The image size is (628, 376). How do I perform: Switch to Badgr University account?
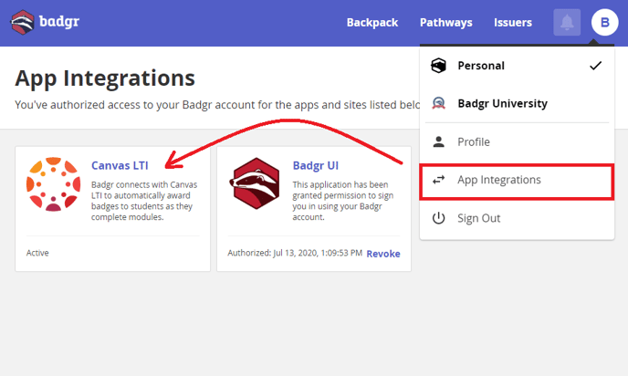517,103
